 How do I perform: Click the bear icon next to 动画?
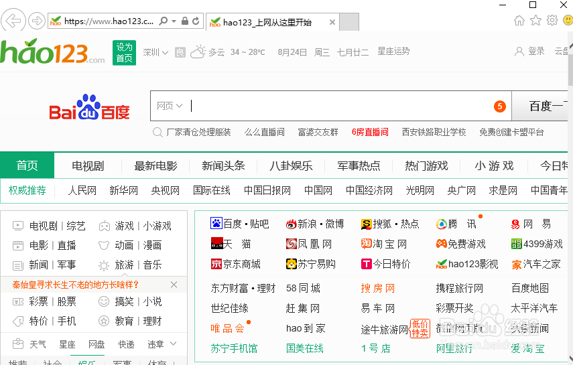click(104, 246)
